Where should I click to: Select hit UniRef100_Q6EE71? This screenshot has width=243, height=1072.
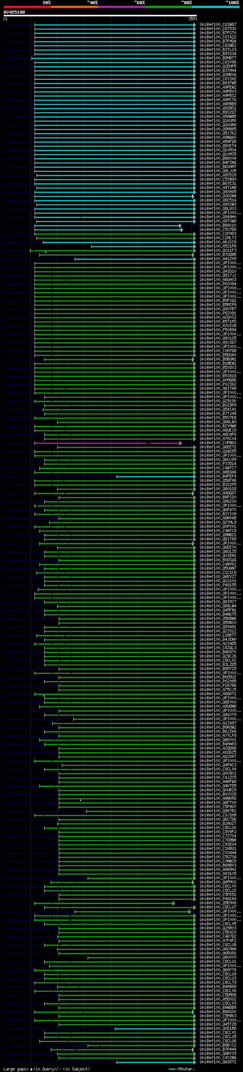coord(218,447)
